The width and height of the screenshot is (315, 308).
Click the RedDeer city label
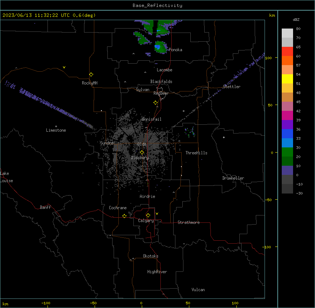click(x=161, y=93)
